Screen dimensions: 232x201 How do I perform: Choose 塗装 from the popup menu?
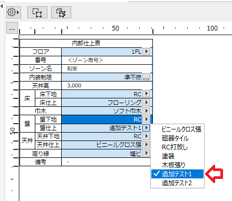point(177,156)
